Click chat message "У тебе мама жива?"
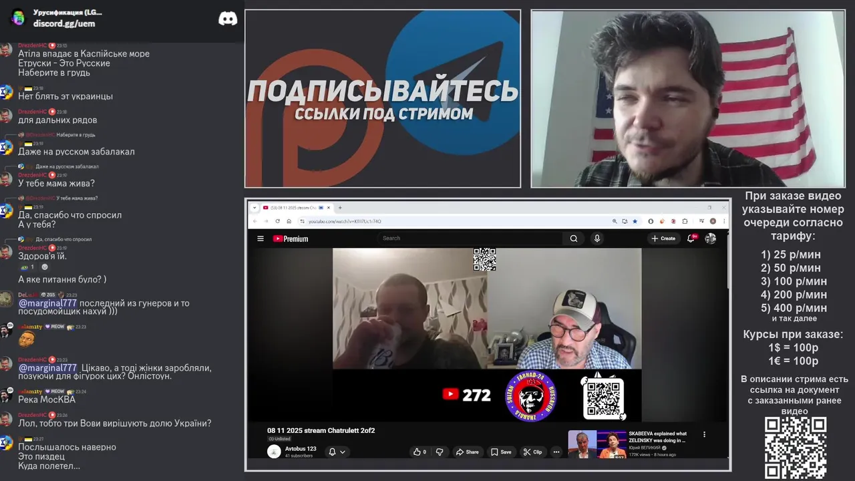The width and height of the screenshot is (855, 481). coord(56,183)
